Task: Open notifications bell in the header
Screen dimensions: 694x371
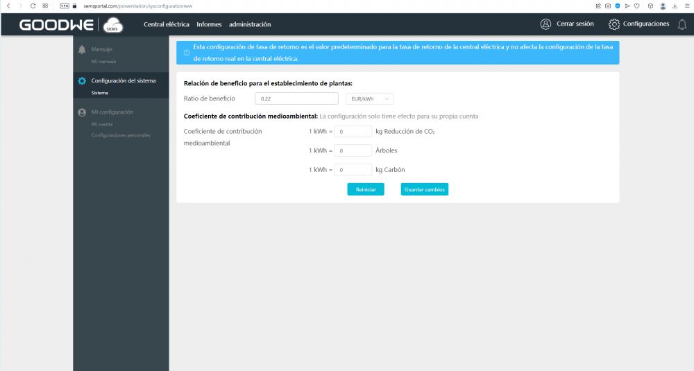Action: click(682, 24)
